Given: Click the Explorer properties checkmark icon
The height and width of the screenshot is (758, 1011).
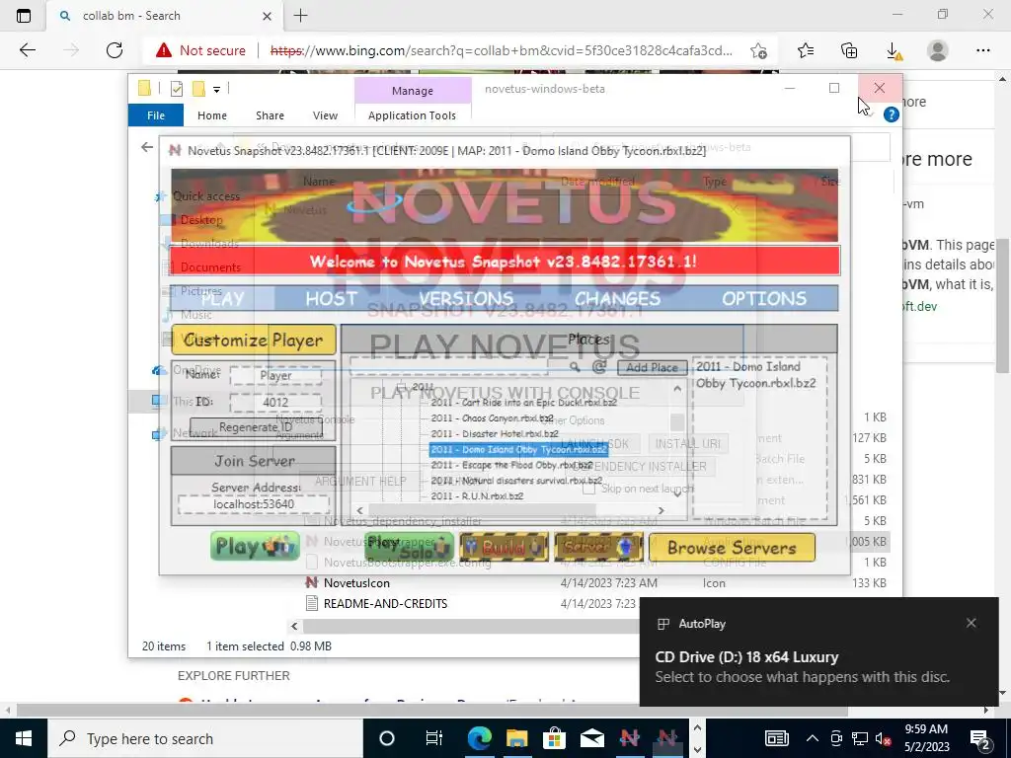Looking at the screenshot, I should tap(176, 89).
